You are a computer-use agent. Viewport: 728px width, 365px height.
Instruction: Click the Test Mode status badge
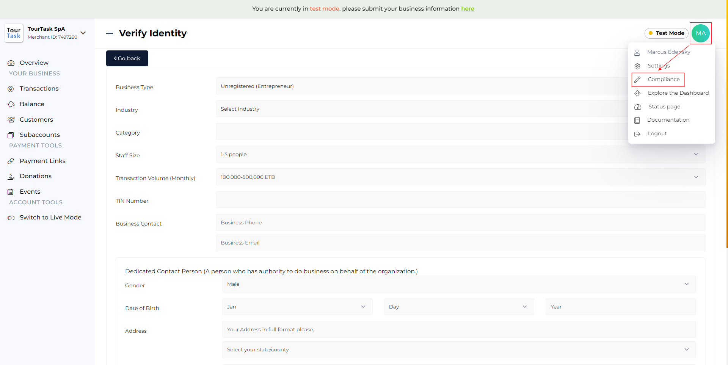(x=666, y=33)
